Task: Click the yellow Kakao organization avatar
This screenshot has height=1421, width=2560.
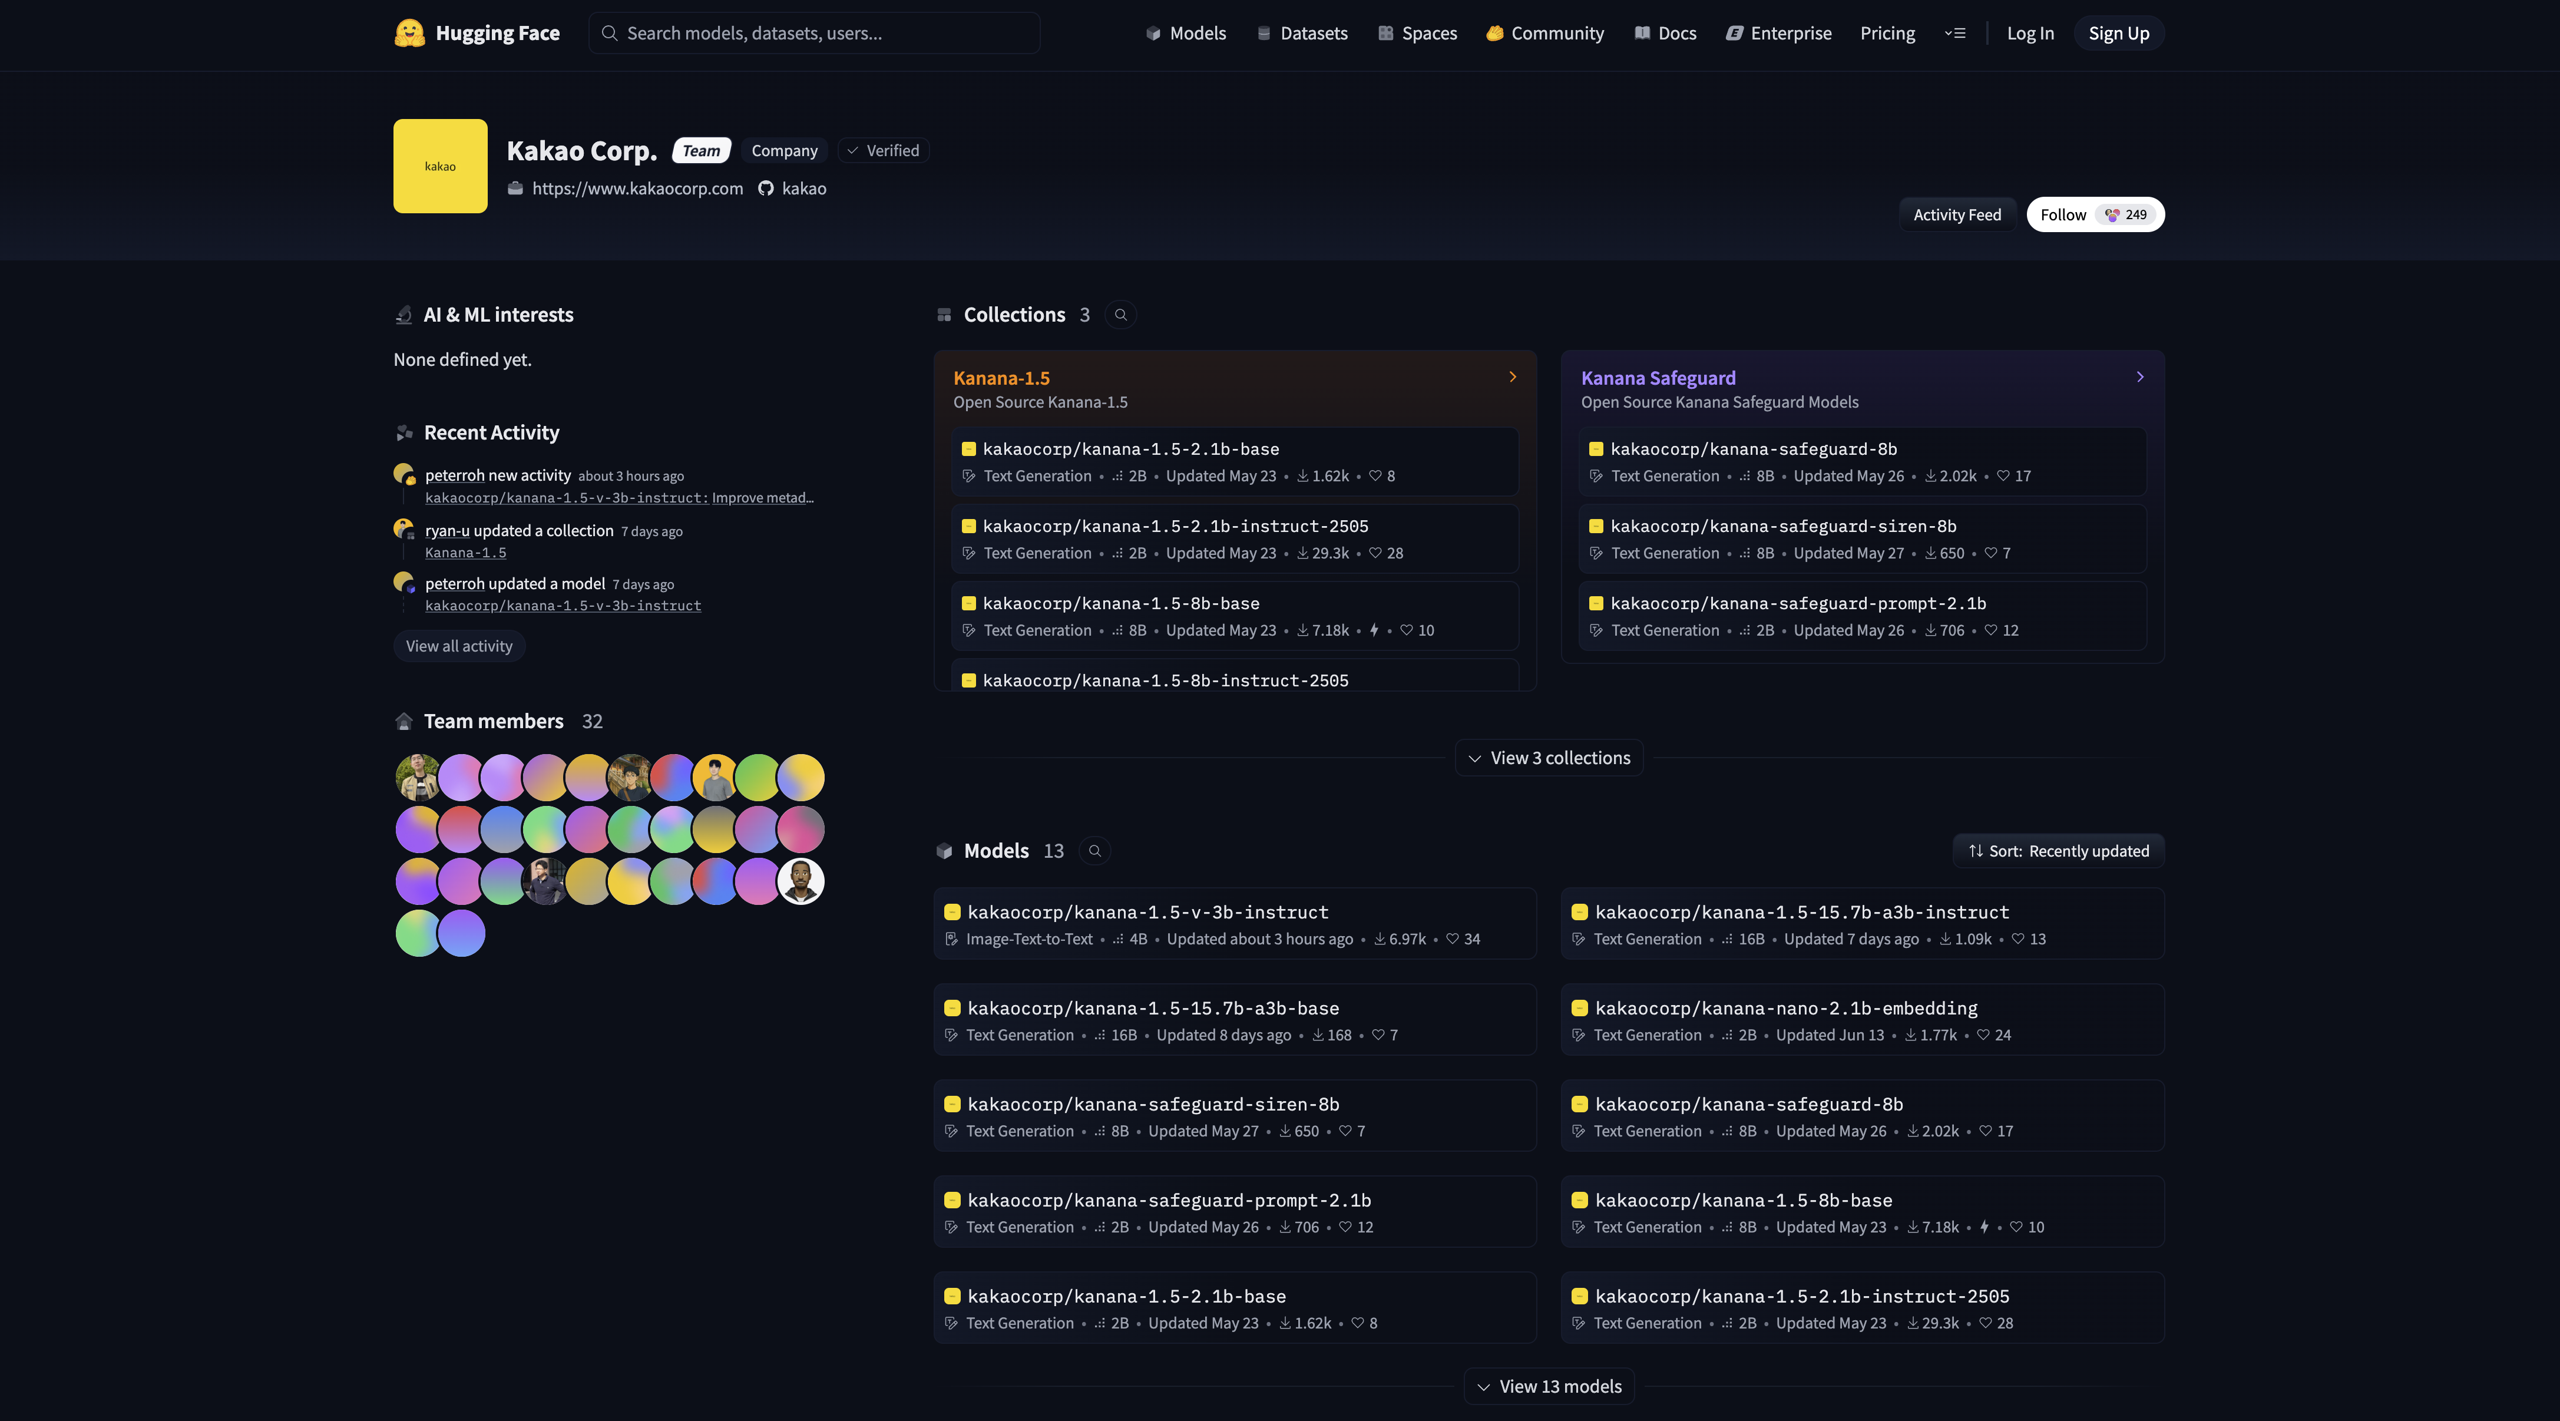Action: (440, 166)
